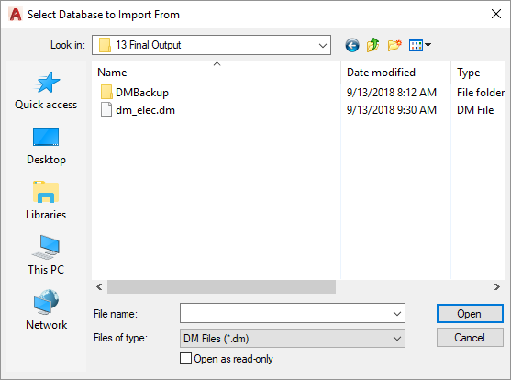This screenshot has height=380, width=511.
Task: Expand the Look in folder dropdown
Action: [323, 45]
